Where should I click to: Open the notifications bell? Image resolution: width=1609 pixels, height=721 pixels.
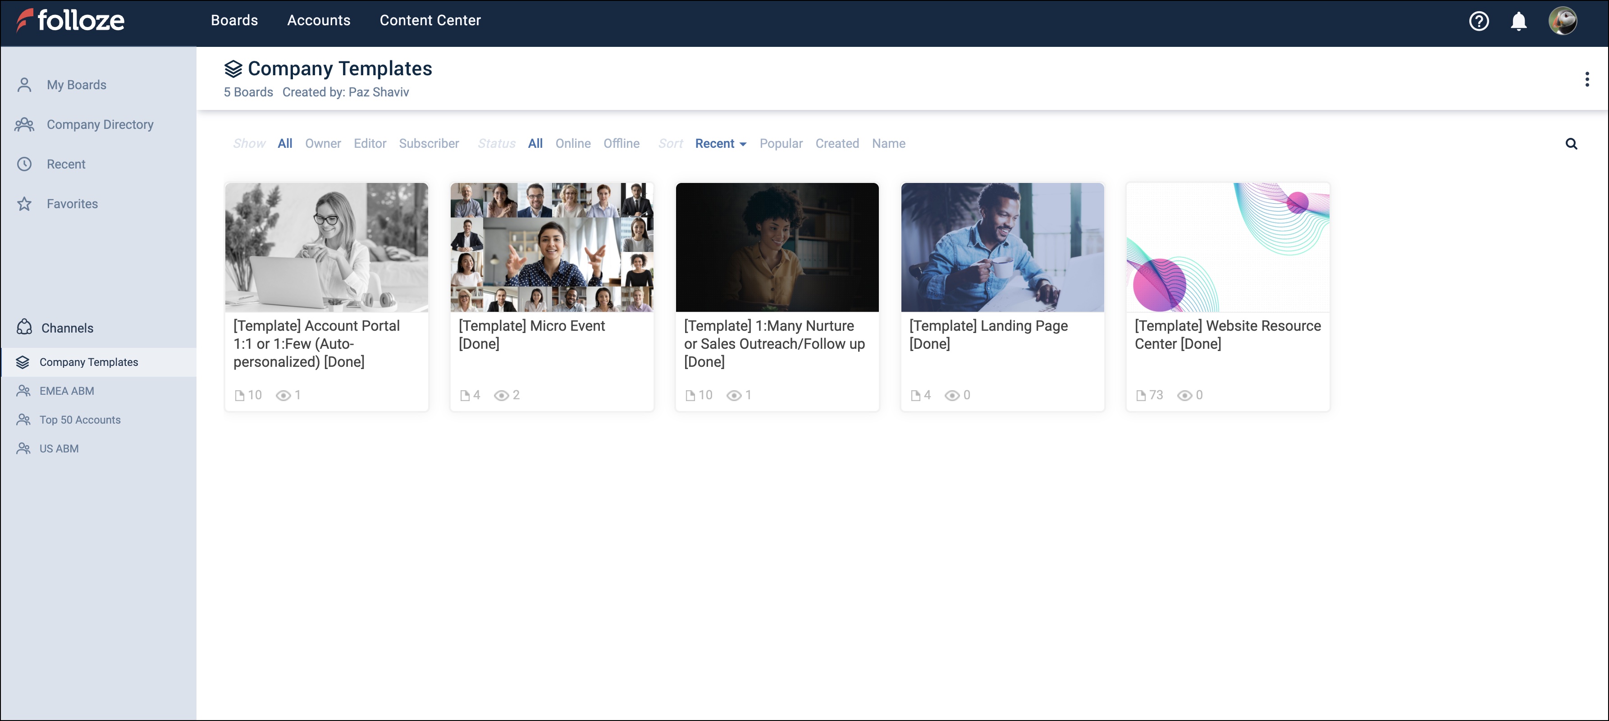[x=1518, y=21]
